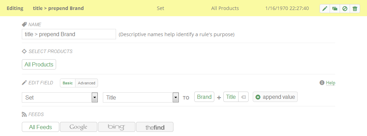Toggle the Google feed button
Screen dimensions: 367x136
78,127
